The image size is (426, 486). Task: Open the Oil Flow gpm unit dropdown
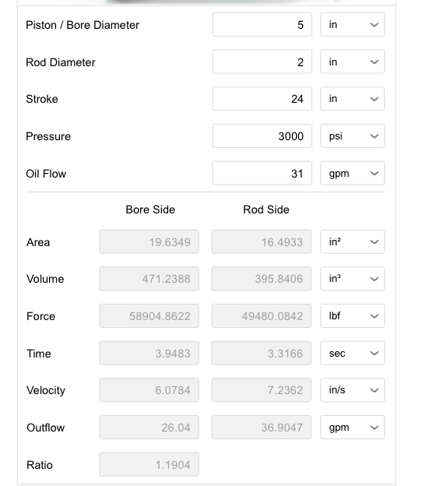[x=352, y=173]
